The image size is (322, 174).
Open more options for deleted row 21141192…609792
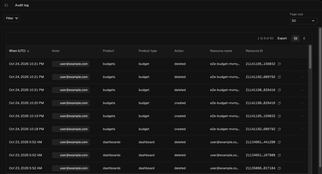pos(303,77)
